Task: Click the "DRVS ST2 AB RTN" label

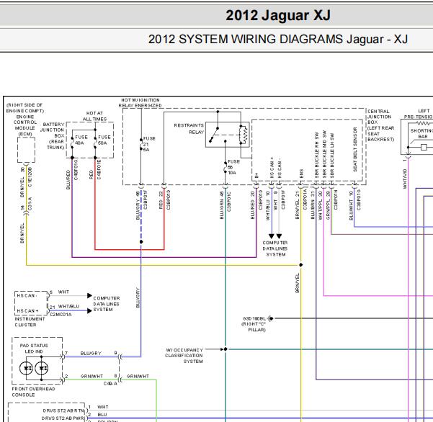Action: click(x=63, y=410)
